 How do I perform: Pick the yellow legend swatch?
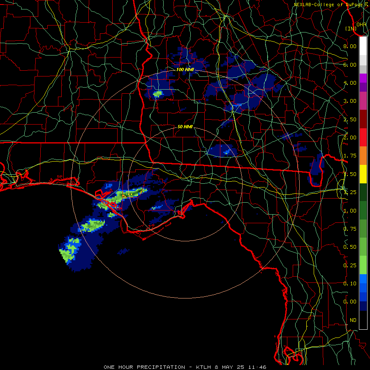(x=363, y=174)
